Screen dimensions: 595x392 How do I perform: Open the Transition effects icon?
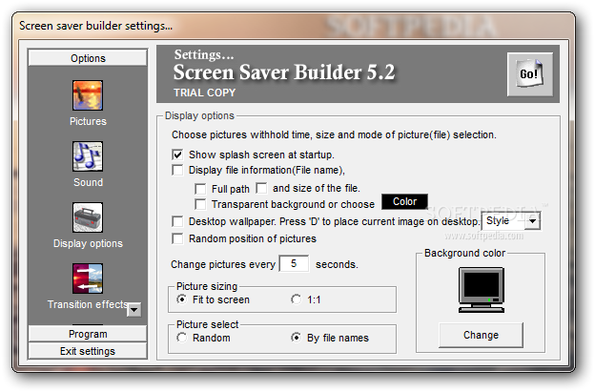[88, 279]
